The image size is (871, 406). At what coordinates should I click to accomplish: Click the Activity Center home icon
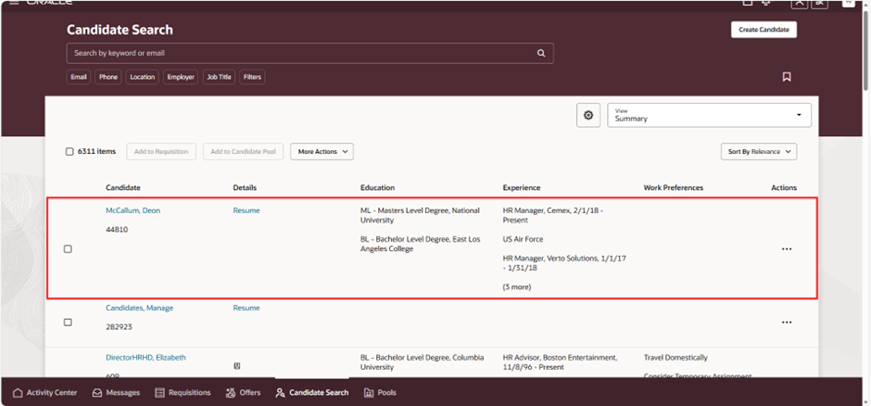tap(18, 393)
